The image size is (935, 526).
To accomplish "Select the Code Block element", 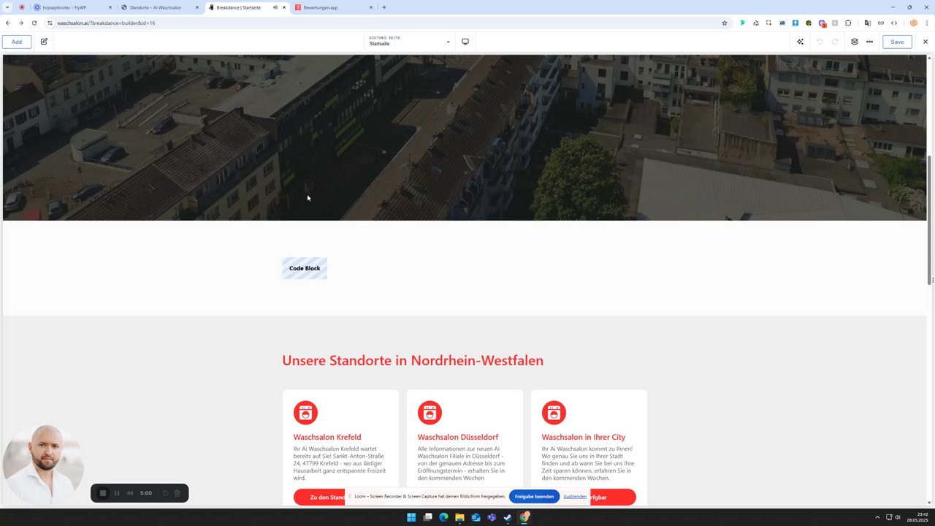I will [305, 268].
